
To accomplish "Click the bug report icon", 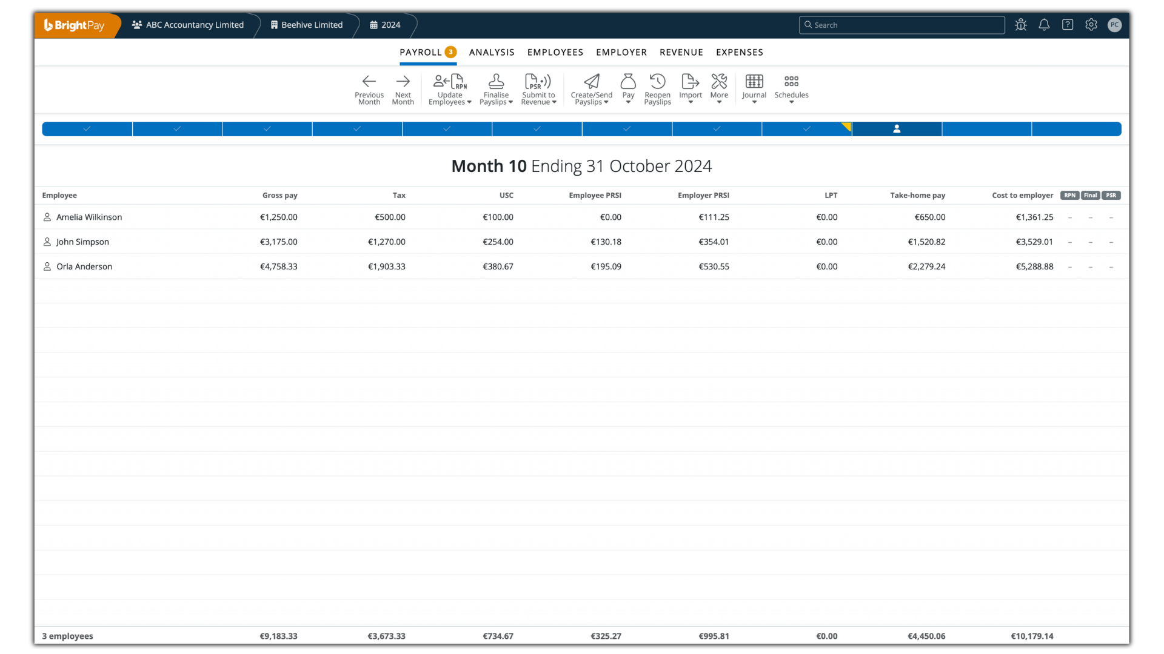I will (x=1021, y=25).
